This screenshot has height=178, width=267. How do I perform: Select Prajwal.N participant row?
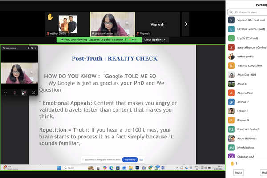[x=247, y=120]
